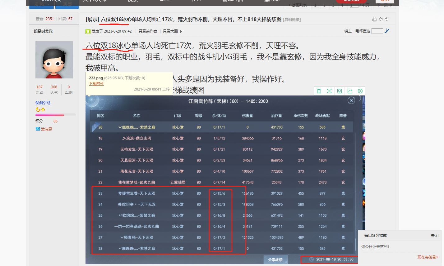Click 现在去签到 in the sign-in reminder
The height and width of the screenshot is (266, 444).
pos(428,257)
